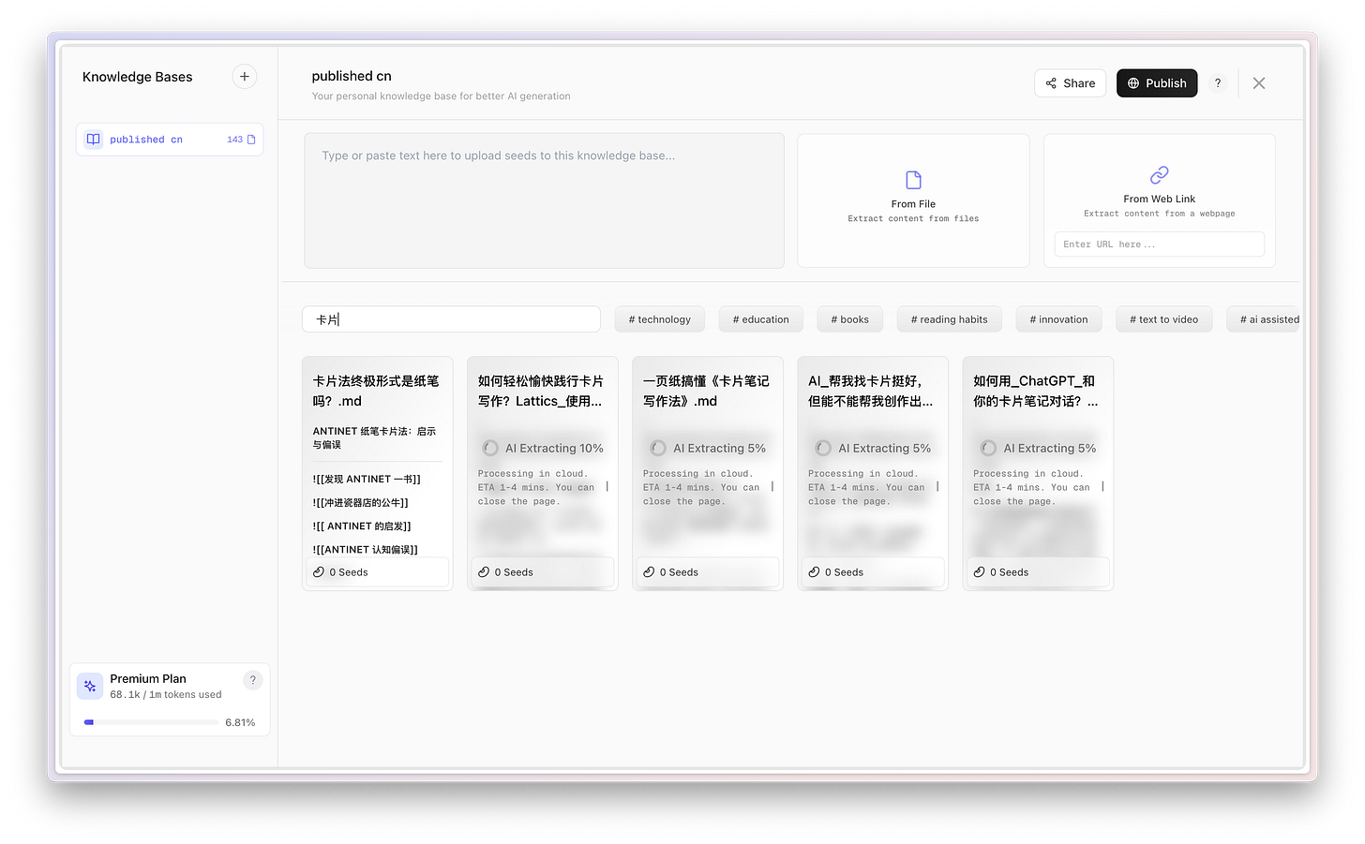
Task: Open the help question mark beside Publish
Action: tap(1217, 82)
